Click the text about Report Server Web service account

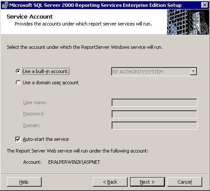pos(78,151)
